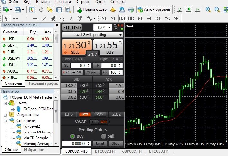Viewport: 228px width, 156px height.
Task: Click the pending order price field
Action: (x=75, y=144)
